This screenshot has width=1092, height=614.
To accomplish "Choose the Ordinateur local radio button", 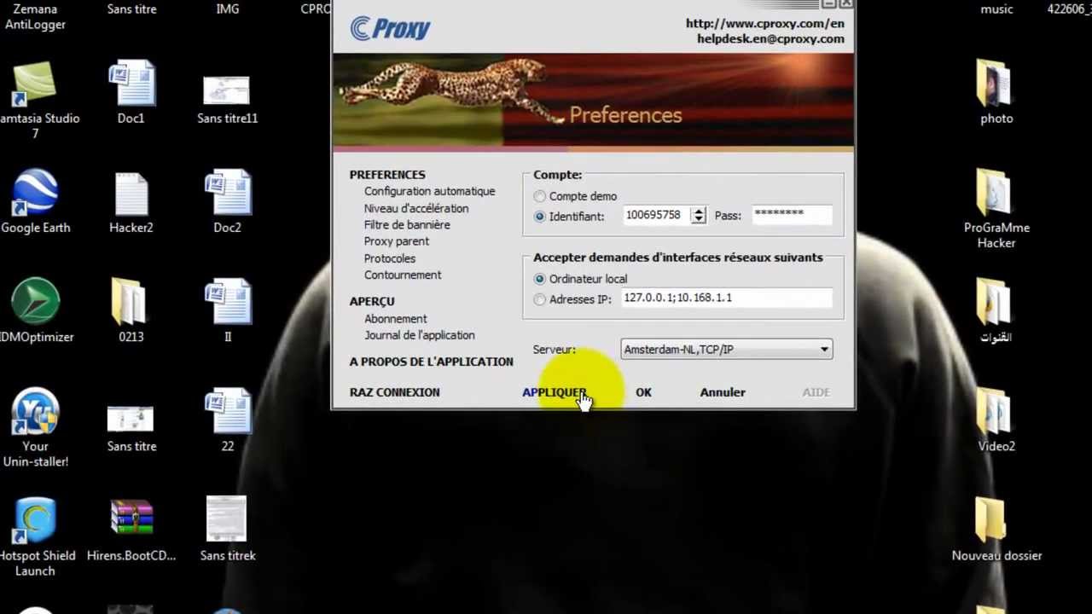I will (539, 279).
